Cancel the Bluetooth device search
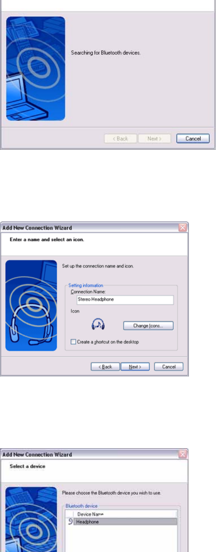The height and width of the screenshot is (552, 216). pyautogui.click(x=193, y=139)
